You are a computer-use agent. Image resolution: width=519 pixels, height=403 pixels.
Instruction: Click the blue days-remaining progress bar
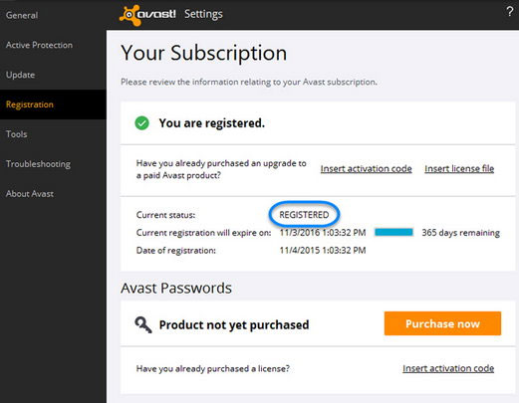393,232
